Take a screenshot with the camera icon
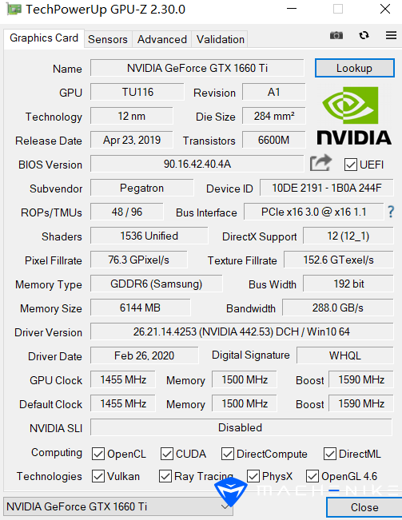The image size is (402, 520). [x=336, y=35]
